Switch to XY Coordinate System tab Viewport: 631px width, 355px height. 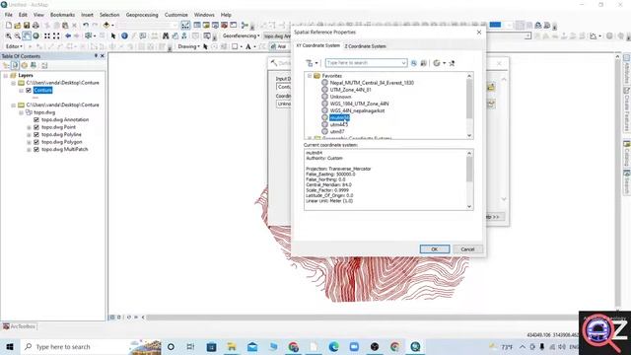(317, 46)
